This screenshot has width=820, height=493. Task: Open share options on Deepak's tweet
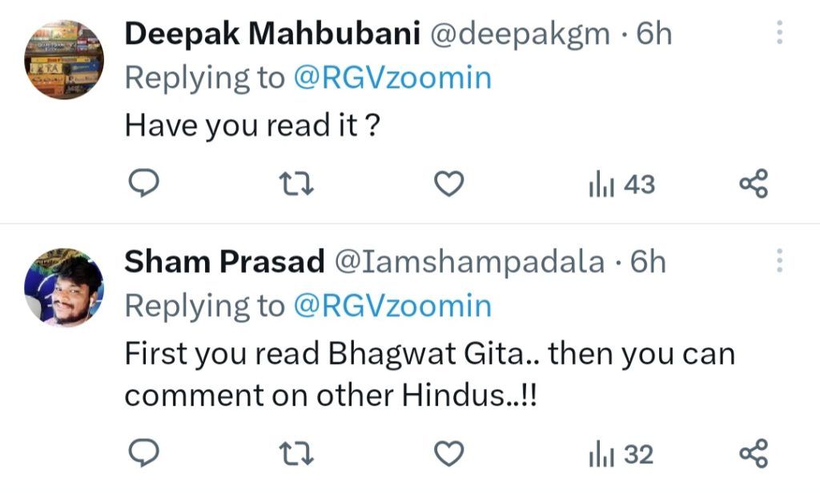tap(754, 184)
